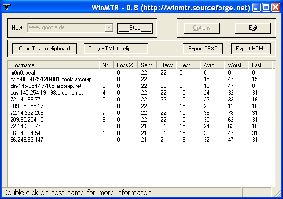Minimize the WinMTR window
This screenshot has width=283, height=199.
[256, 7]
